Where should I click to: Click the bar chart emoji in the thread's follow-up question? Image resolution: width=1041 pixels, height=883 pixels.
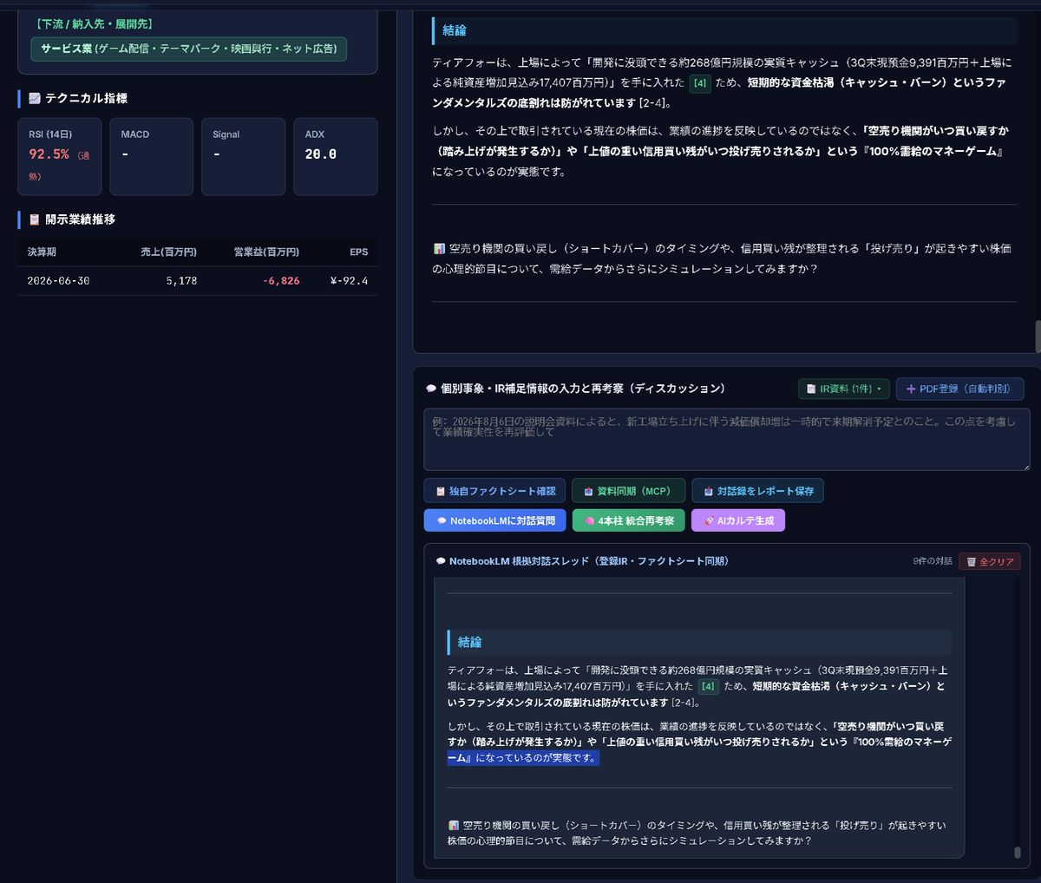(x=454, y=826)
